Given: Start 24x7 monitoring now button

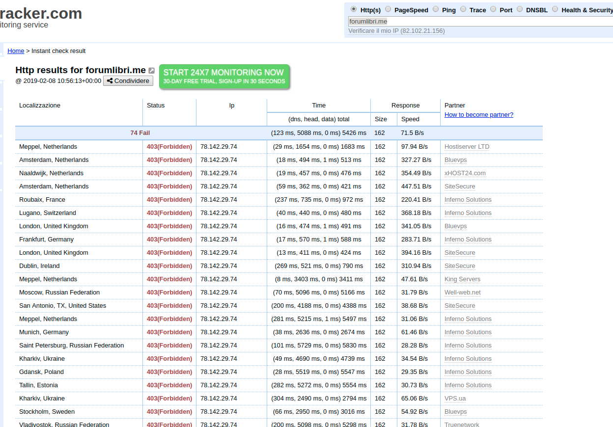Looking at the screenshot, I should point(224,77).
